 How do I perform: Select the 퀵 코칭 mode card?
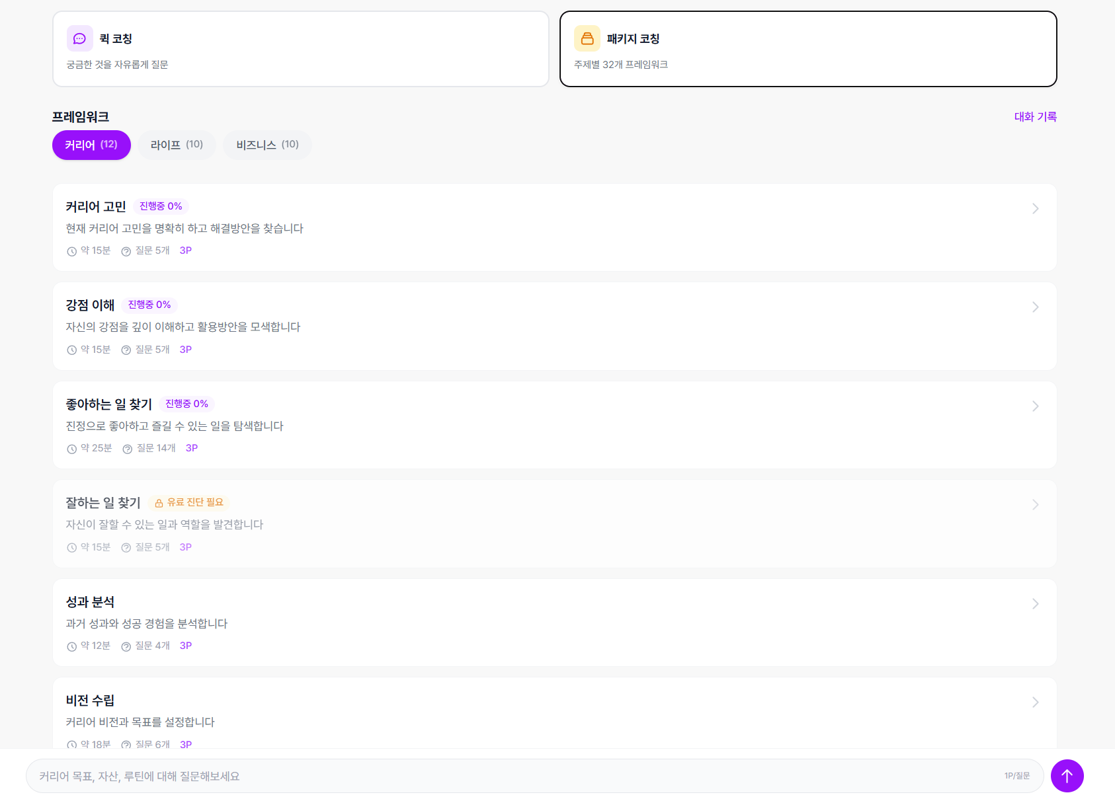[x=300, y=49]
